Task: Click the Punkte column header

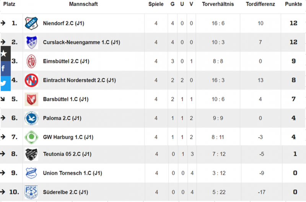Action: click(293, 4)
